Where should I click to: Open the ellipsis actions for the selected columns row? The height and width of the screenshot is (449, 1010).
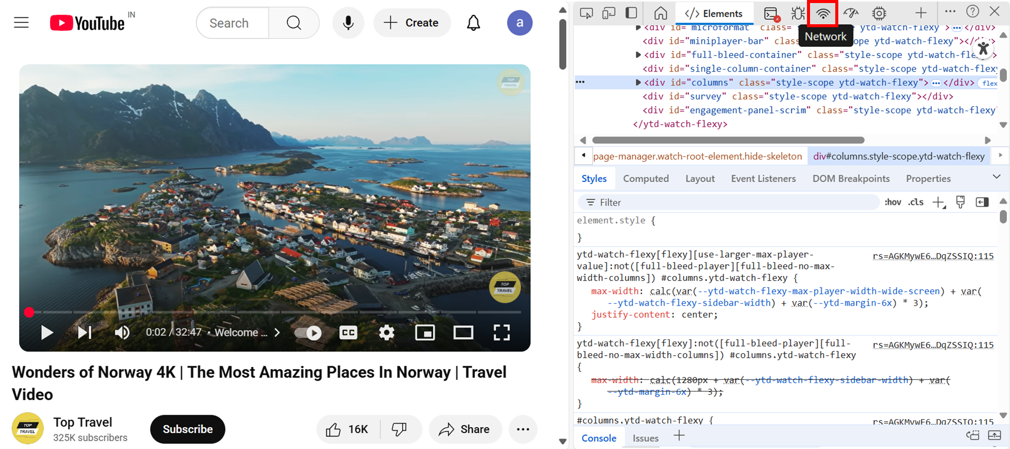coord(580,82)
